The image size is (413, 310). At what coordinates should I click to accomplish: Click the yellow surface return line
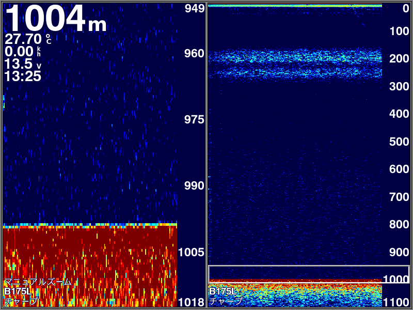pyautogui.click(x=295, y=6)
